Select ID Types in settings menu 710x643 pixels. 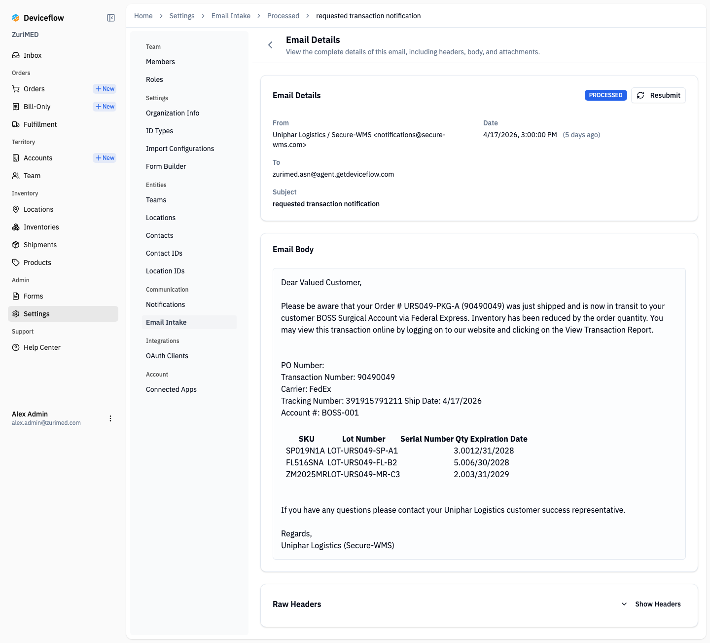pyautogui.click(x=189, y=131)
